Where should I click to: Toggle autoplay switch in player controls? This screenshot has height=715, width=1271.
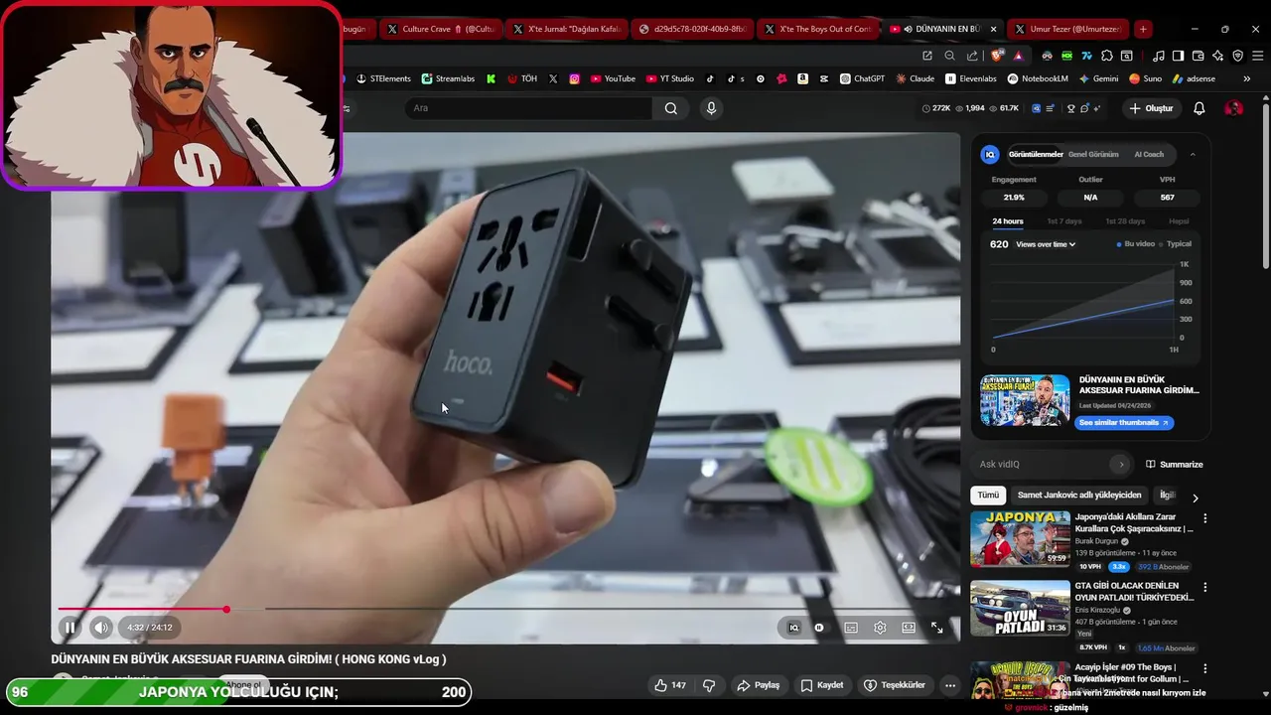point(819,628)
